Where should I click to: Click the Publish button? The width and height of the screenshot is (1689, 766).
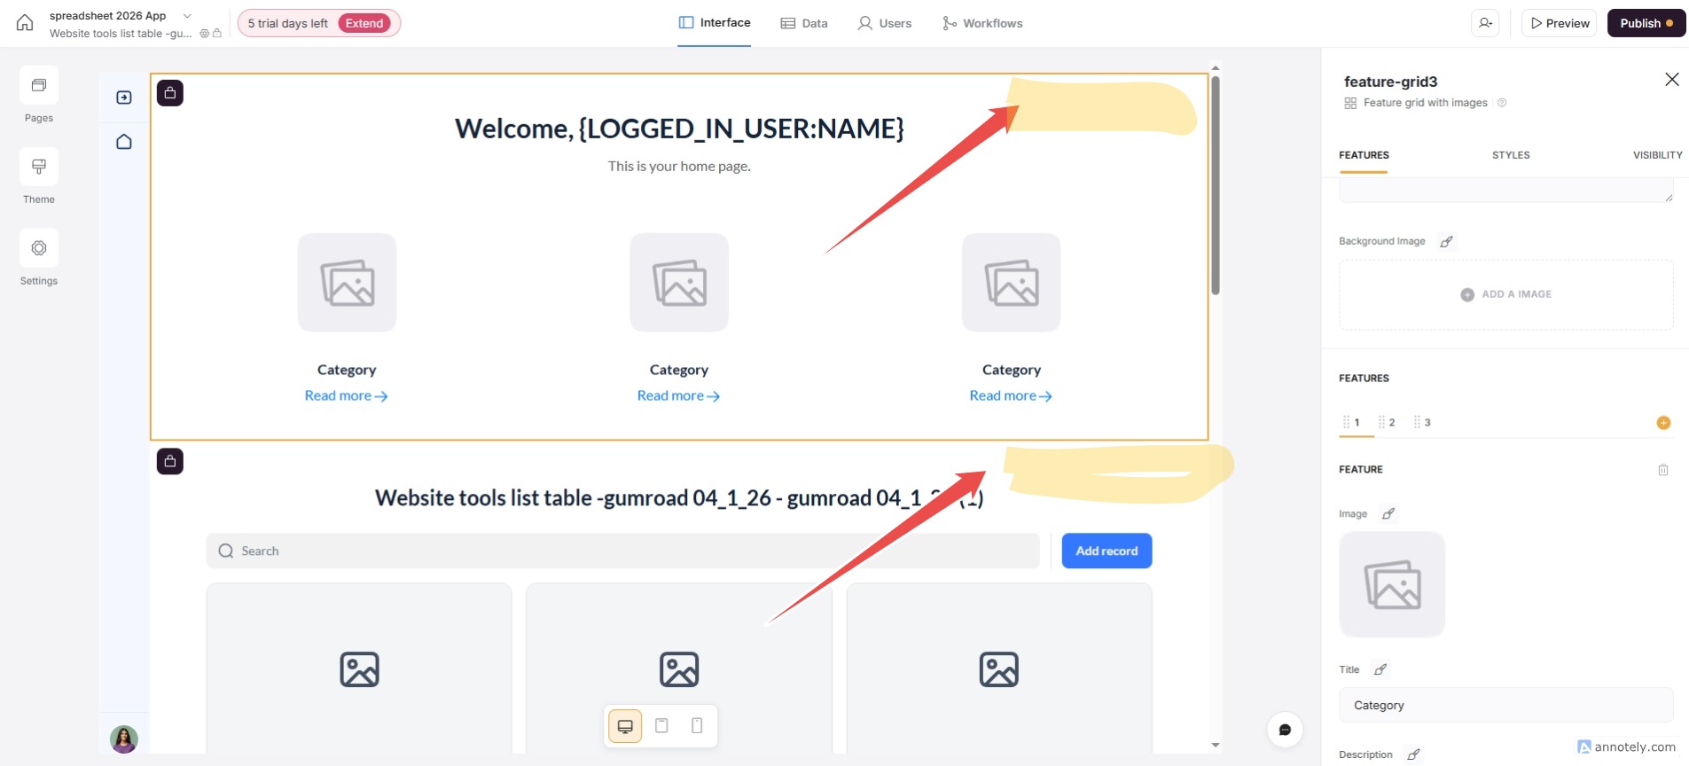click(x=1646, y=23)
